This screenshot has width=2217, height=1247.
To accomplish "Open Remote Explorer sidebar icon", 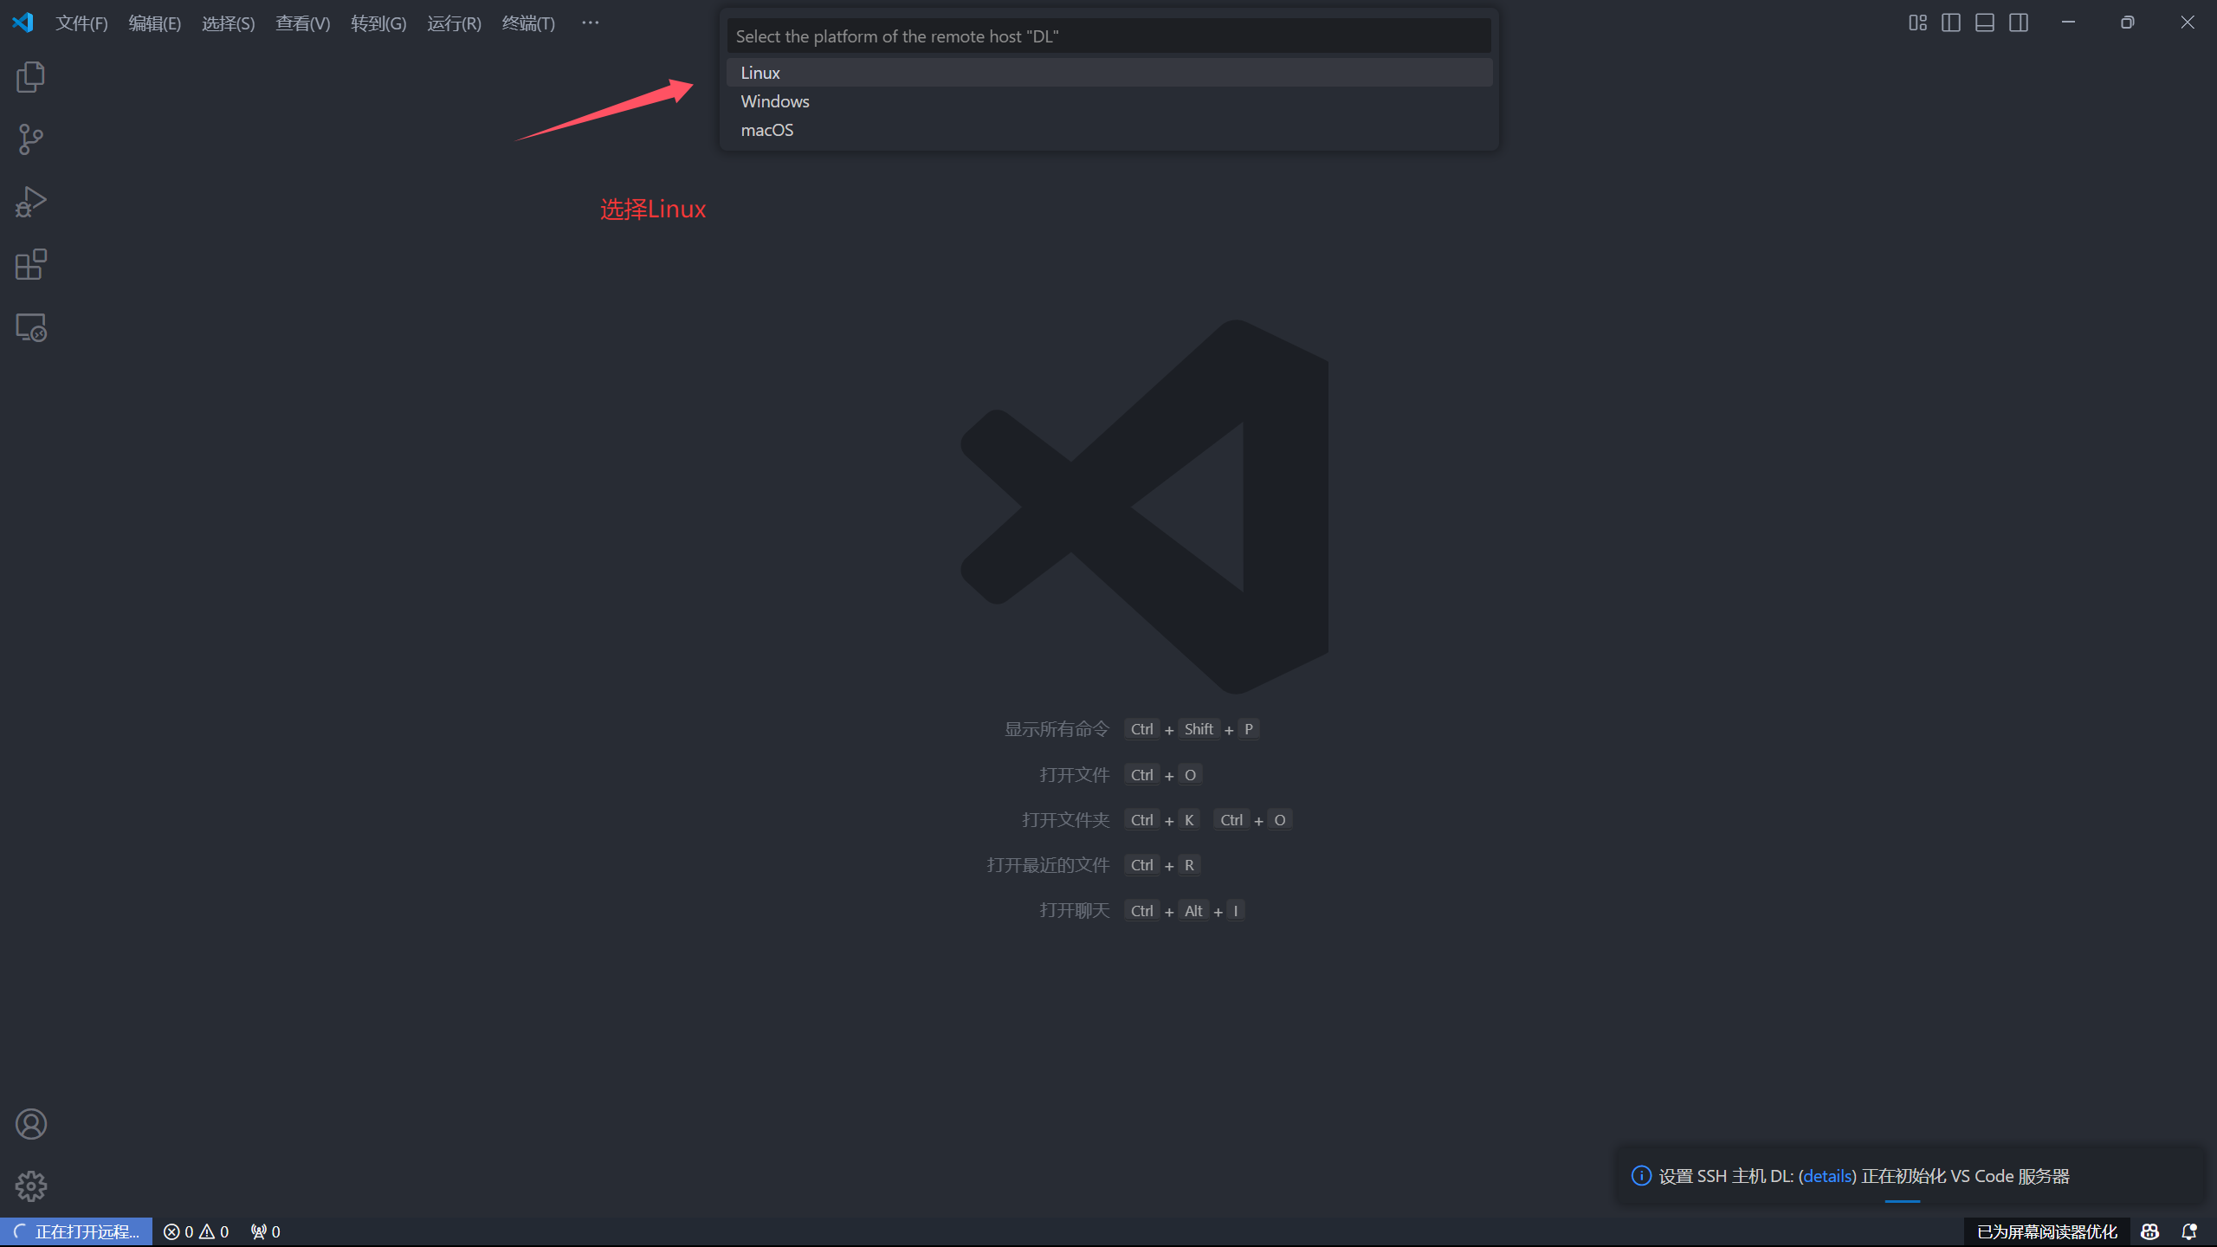I will [x=30, y=327].
